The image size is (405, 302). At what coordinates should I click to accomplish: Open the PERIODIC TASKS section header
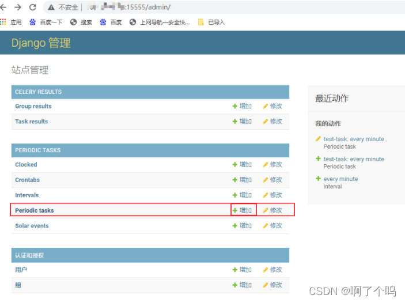click(37, 150)
